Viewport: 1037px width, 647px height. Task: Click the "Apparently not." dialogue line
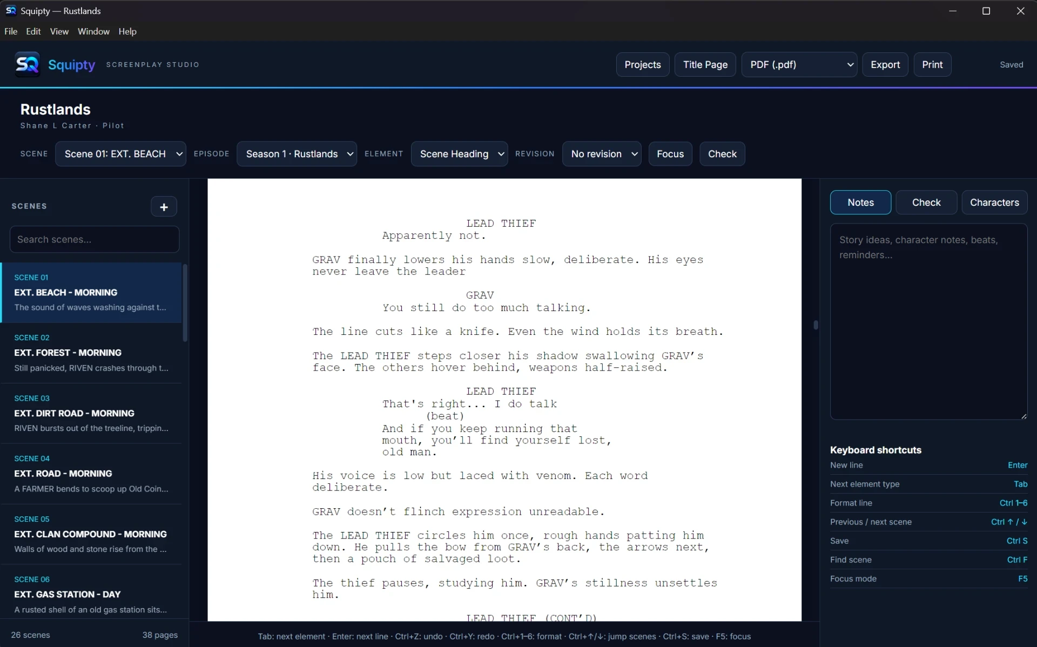click(434, 235)
